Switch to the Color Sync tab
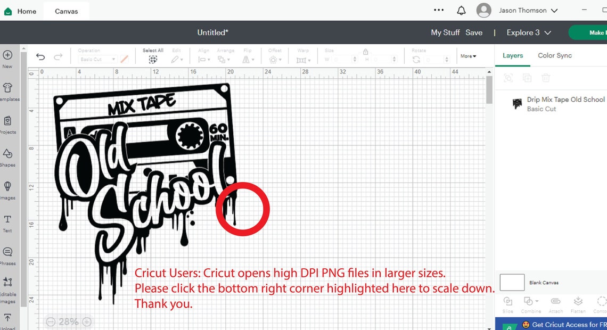This screenshot has width=607, height=330. (554, 55)
